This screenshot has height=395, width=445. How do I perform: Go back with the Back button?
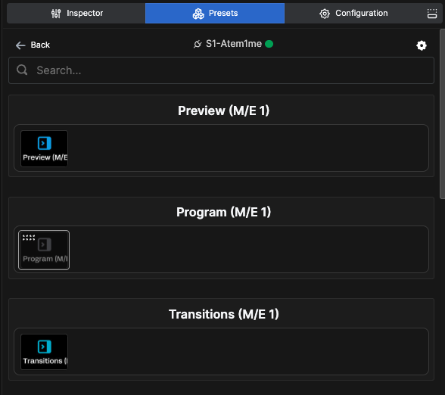[x=33, y=45]
